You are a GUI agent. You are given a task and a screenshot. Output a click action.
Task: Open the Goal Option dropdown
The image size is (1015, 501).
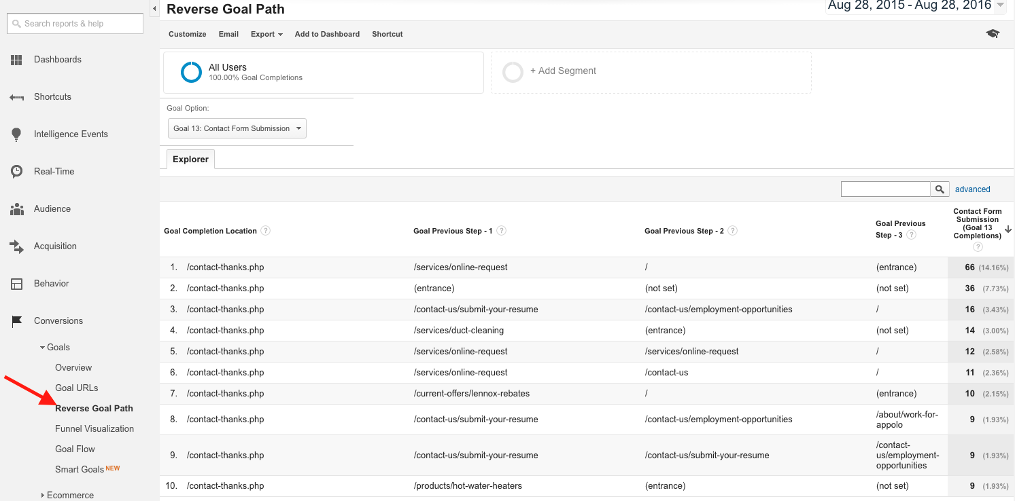tap(237, 128)
